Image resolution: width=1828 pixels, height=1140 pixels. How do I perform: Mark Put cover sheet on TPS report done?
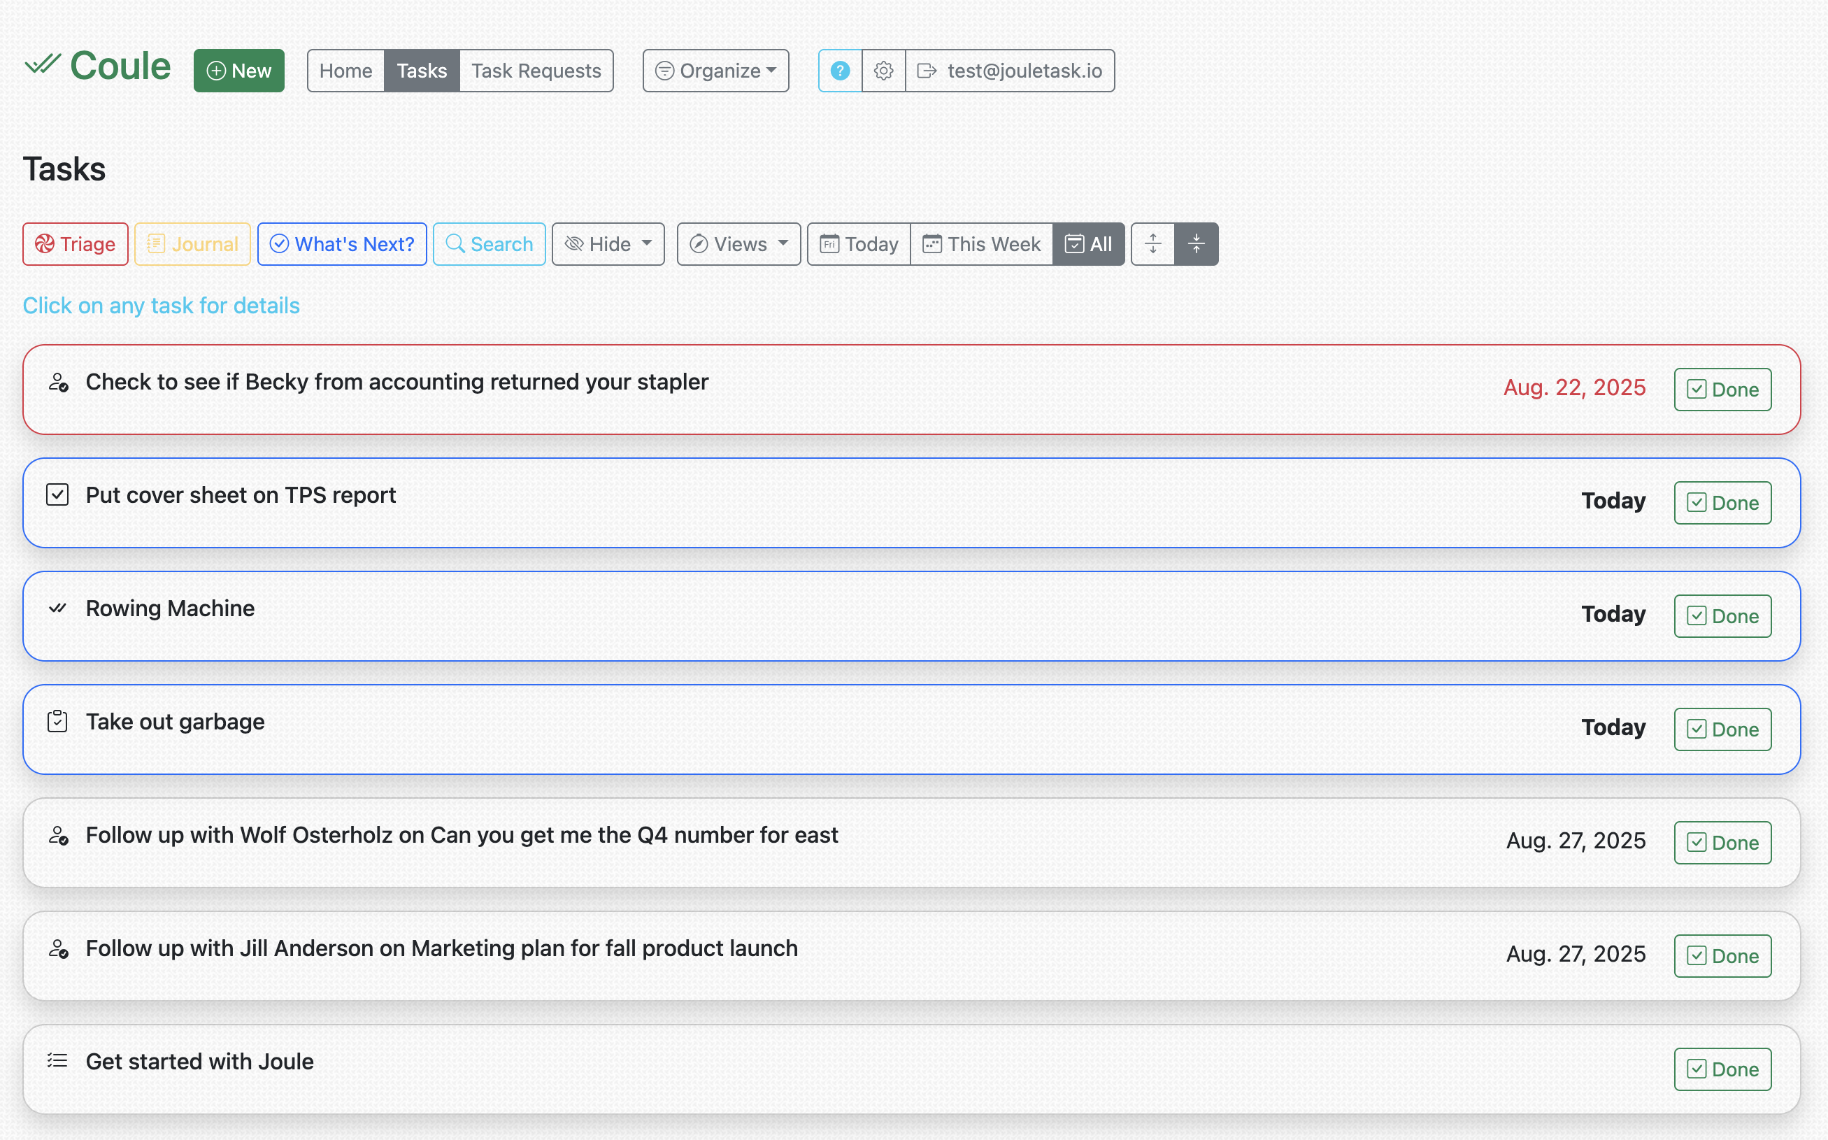[1722, 503]
